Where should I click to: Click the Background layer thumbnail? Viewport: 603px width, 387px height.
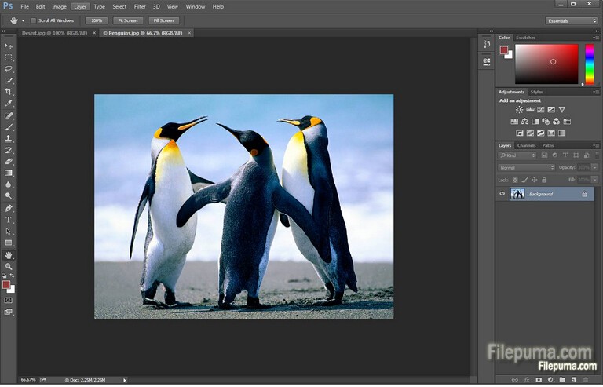[x=517, y=194]
